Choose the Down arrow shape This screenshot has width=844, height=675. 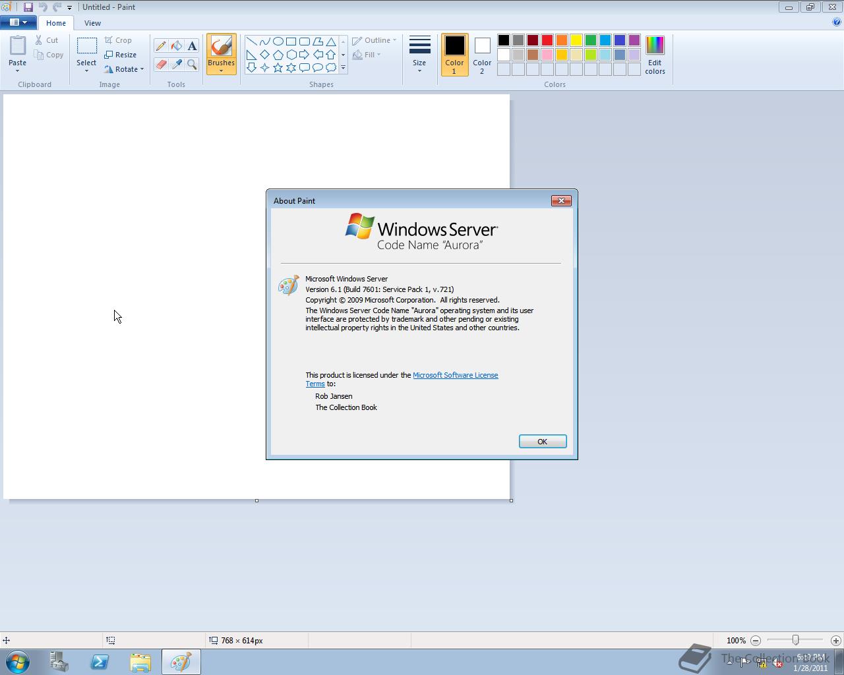(x=251, y=67)
